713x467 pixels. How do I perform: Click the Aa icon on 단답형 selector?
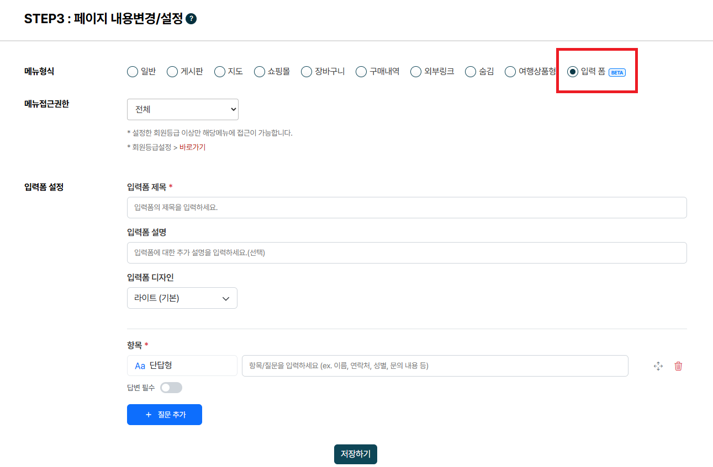(x=140, y=365)
